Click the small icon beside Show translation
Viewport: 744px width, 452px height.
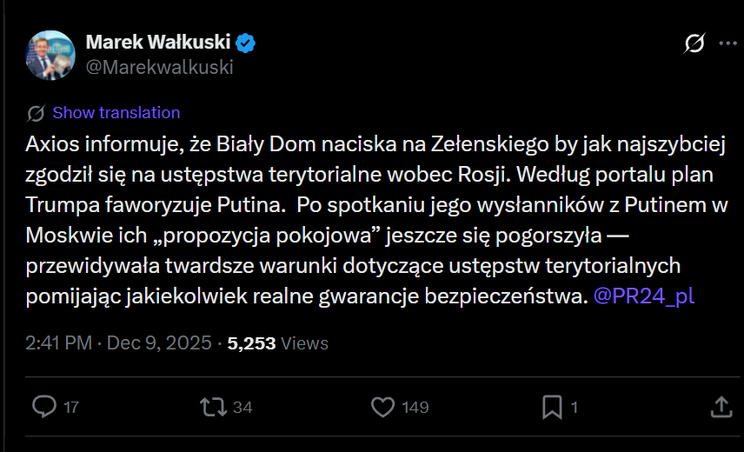coord(36,113)
